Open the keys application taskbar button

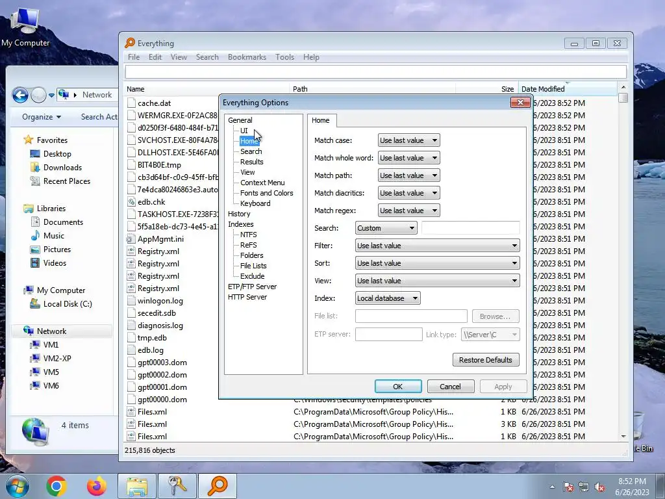tap(177, 486)
